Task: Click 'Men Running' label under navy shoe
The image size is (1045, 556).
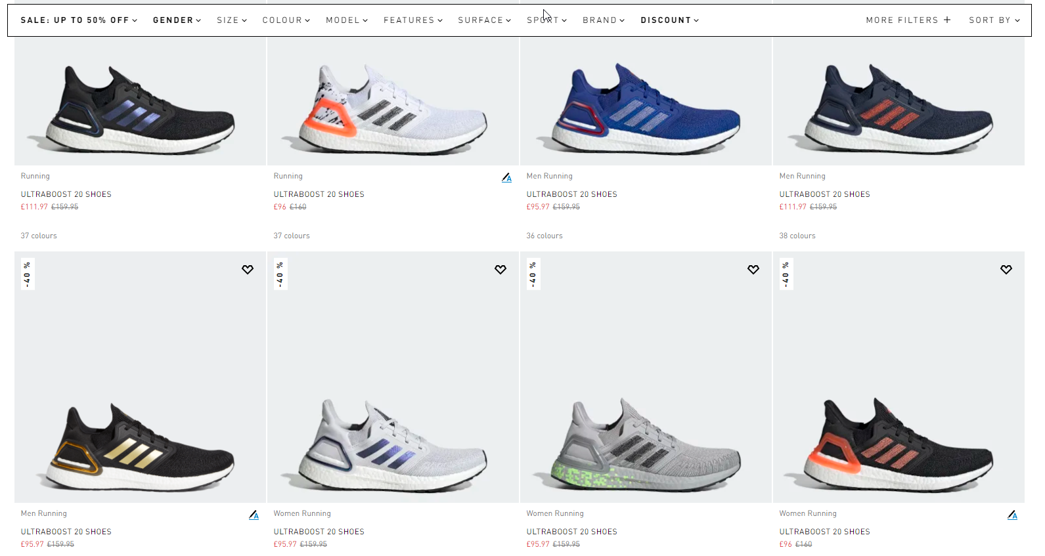Action: pyautogui.click(x=803, y=176)
